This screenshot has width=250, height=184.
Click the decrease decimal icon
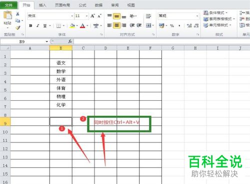(x=196, y=26)
